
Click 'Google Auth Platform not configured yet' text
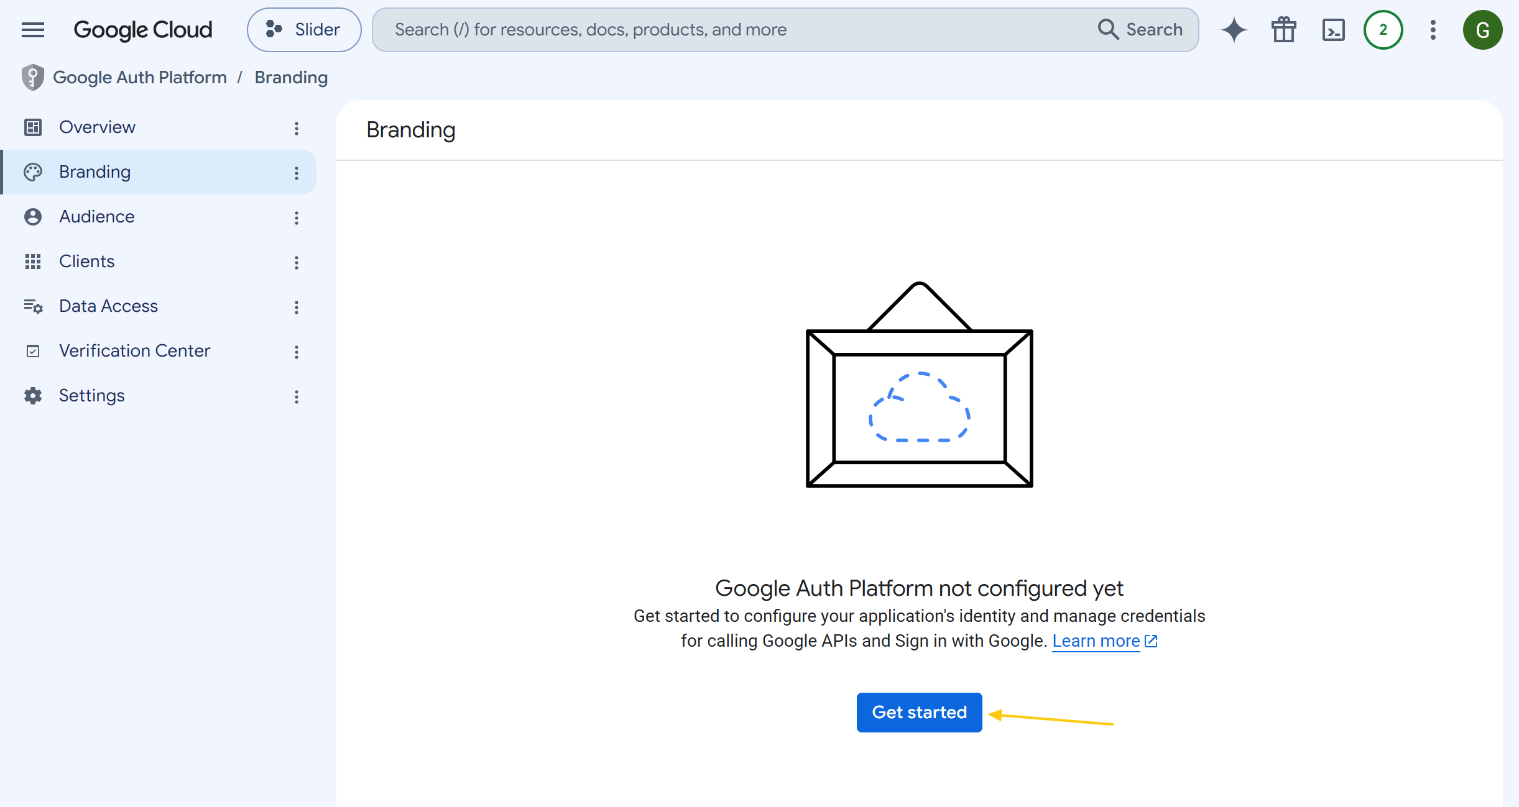pyautogui.click(x=919, y=588)
